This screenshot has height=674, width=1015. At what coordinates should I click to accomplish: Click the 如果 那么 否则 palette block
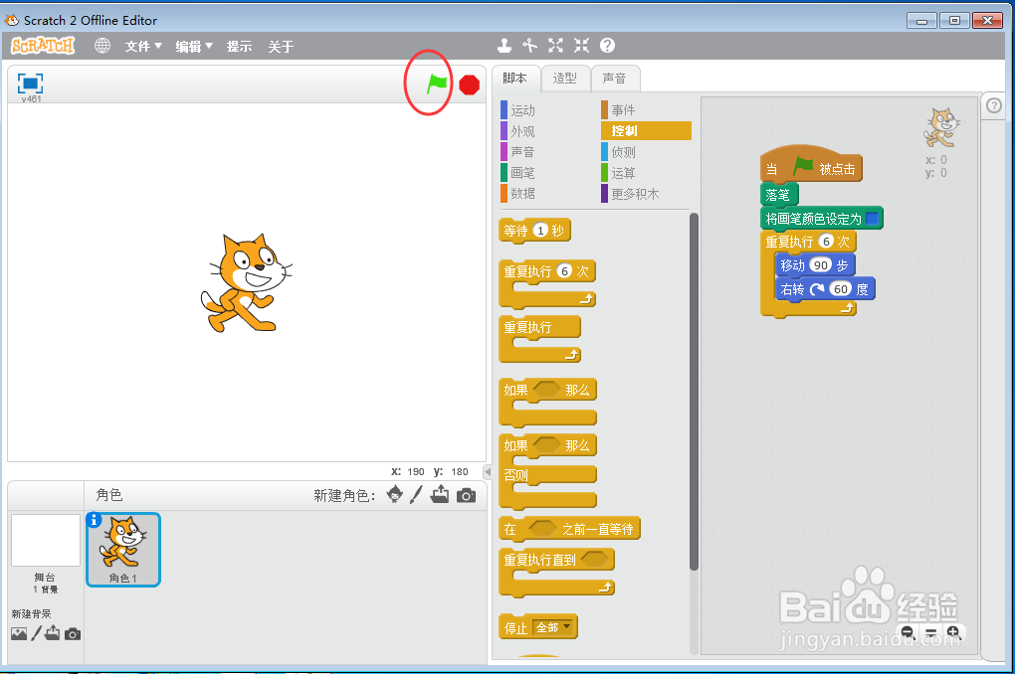click(x=547, y=471)
